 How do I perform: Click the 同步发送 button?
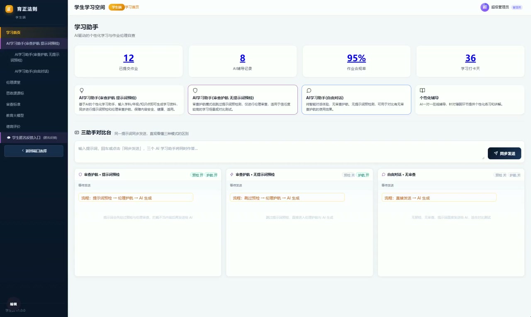click(504, 154)
